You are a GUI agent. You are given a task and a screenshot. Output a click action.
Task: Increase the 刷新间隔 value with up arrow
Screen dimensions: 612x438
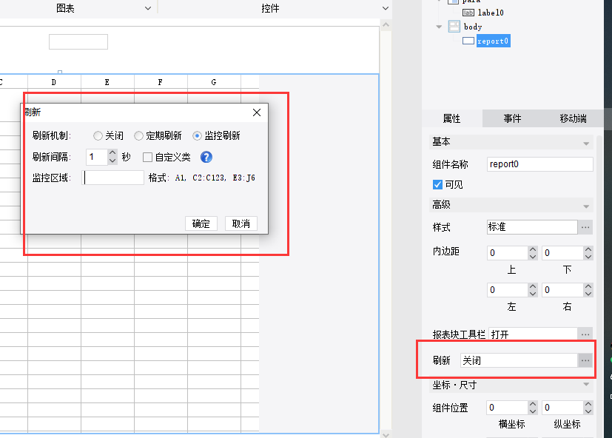[112, 153]
